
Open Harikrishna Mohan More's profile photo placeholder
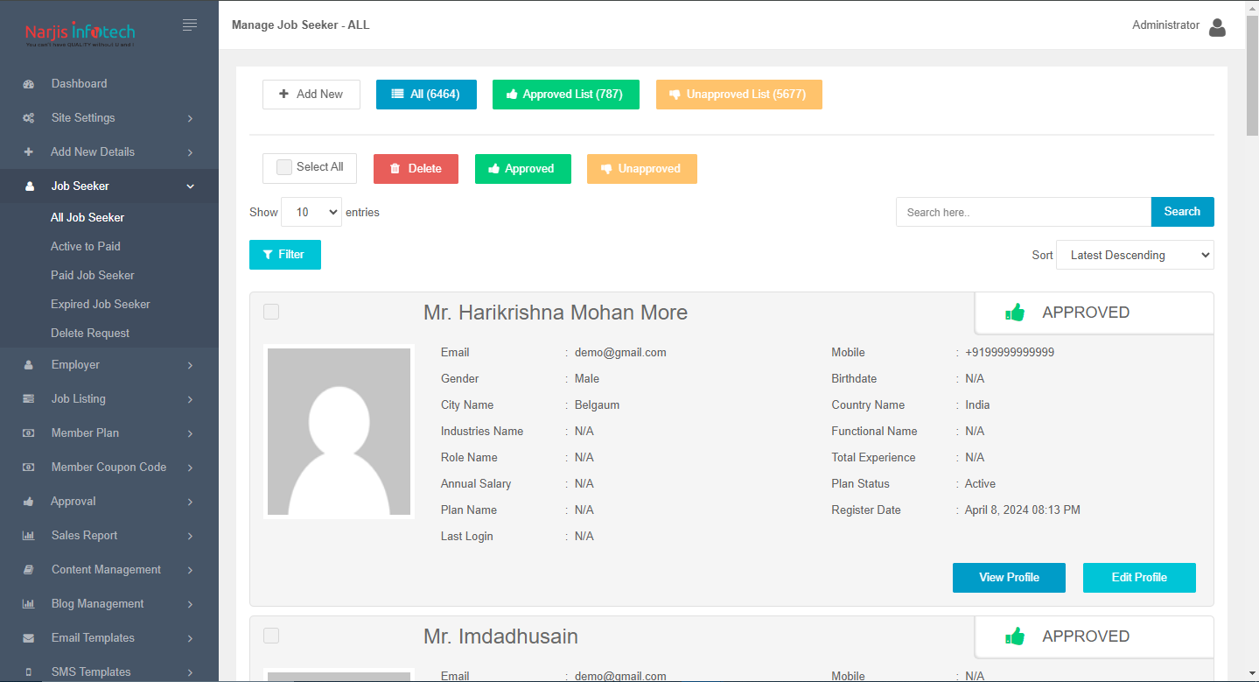pos(339,432)
